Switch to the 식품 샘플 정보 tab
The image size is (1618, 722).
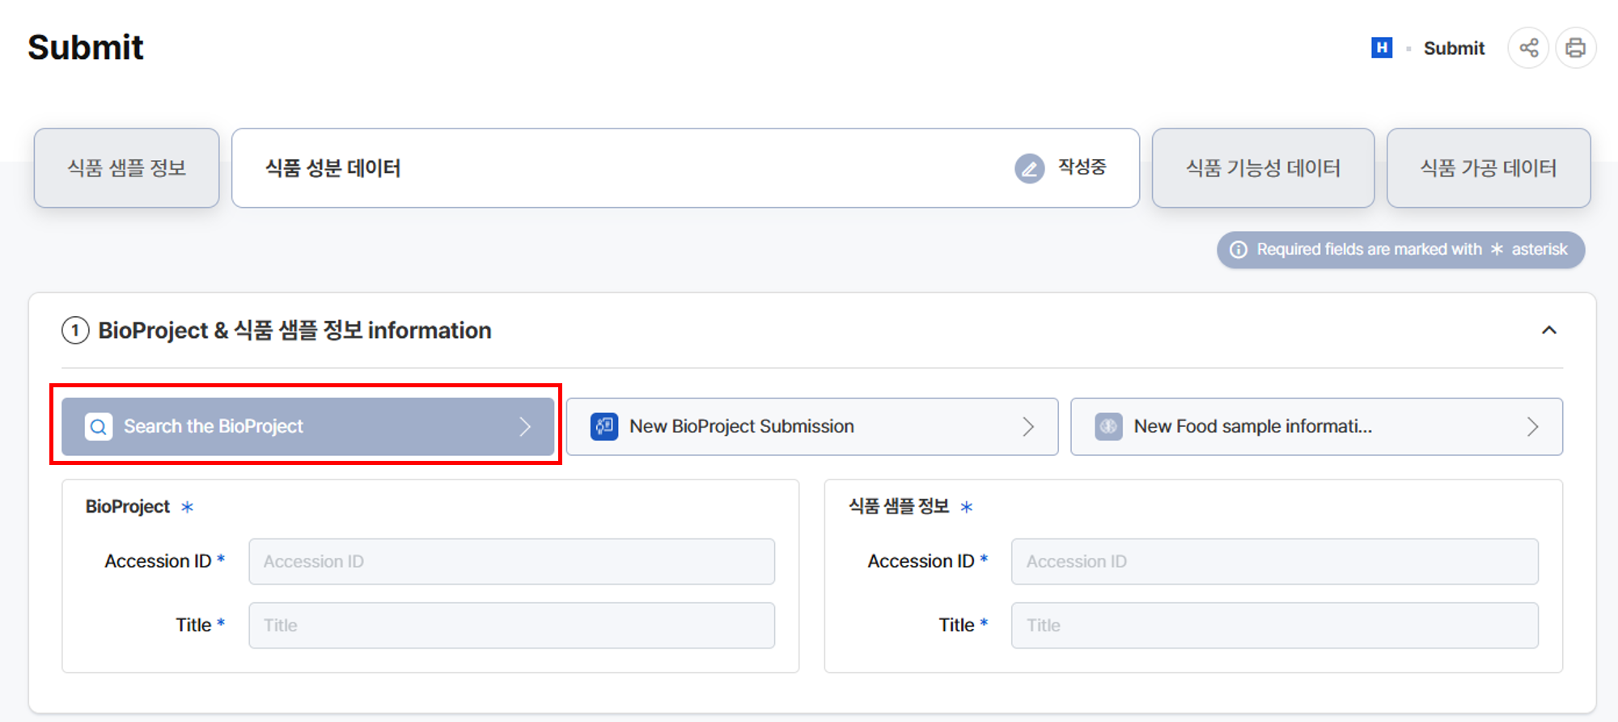[x=126, y=168]
